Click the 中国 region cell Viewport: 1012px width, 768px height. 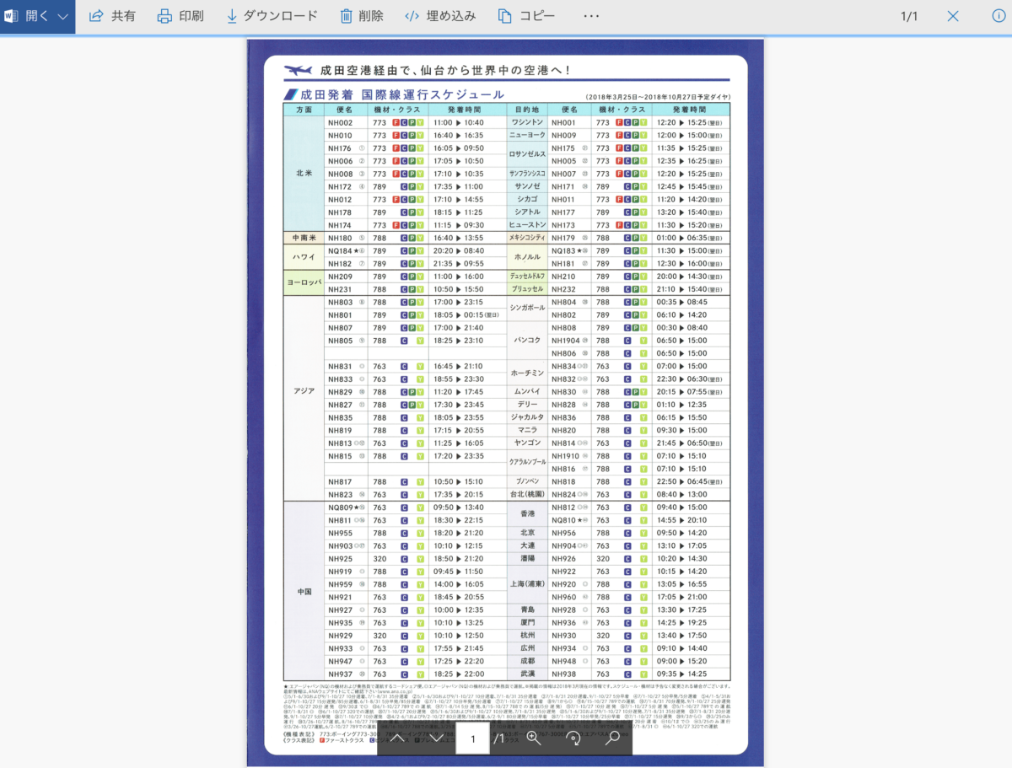304,591
